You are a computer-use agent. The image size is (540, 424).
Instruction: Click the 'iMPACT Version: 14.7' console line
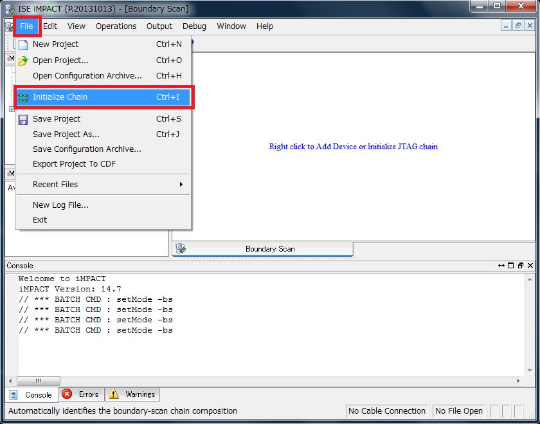tap(70, 289)
